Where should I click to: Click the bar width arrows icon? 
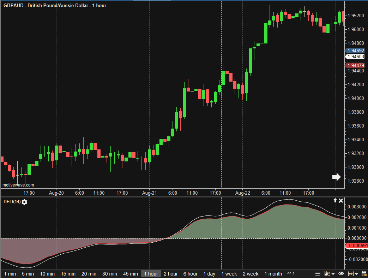click(x=351, y=274)
